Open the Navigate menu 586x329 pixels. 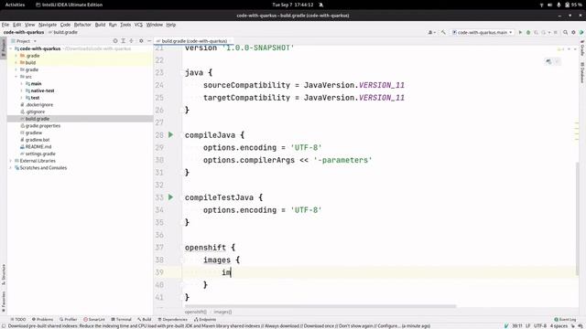point(48,25)
